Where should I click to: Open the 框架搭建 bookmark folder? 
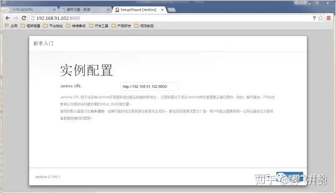click(x=30, y=26)
